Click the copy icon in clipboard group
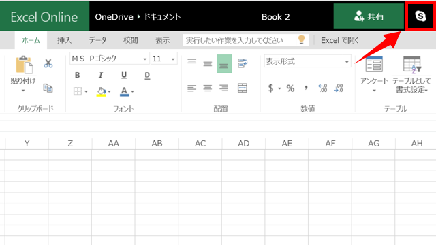Viewport: 436px width, 245px height. tap(48, 88)
